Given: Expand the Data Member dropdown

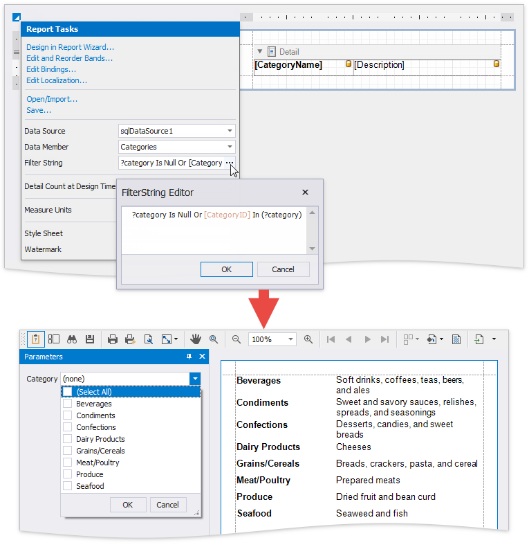Looking at the screenshot, I should pos(230,147).
